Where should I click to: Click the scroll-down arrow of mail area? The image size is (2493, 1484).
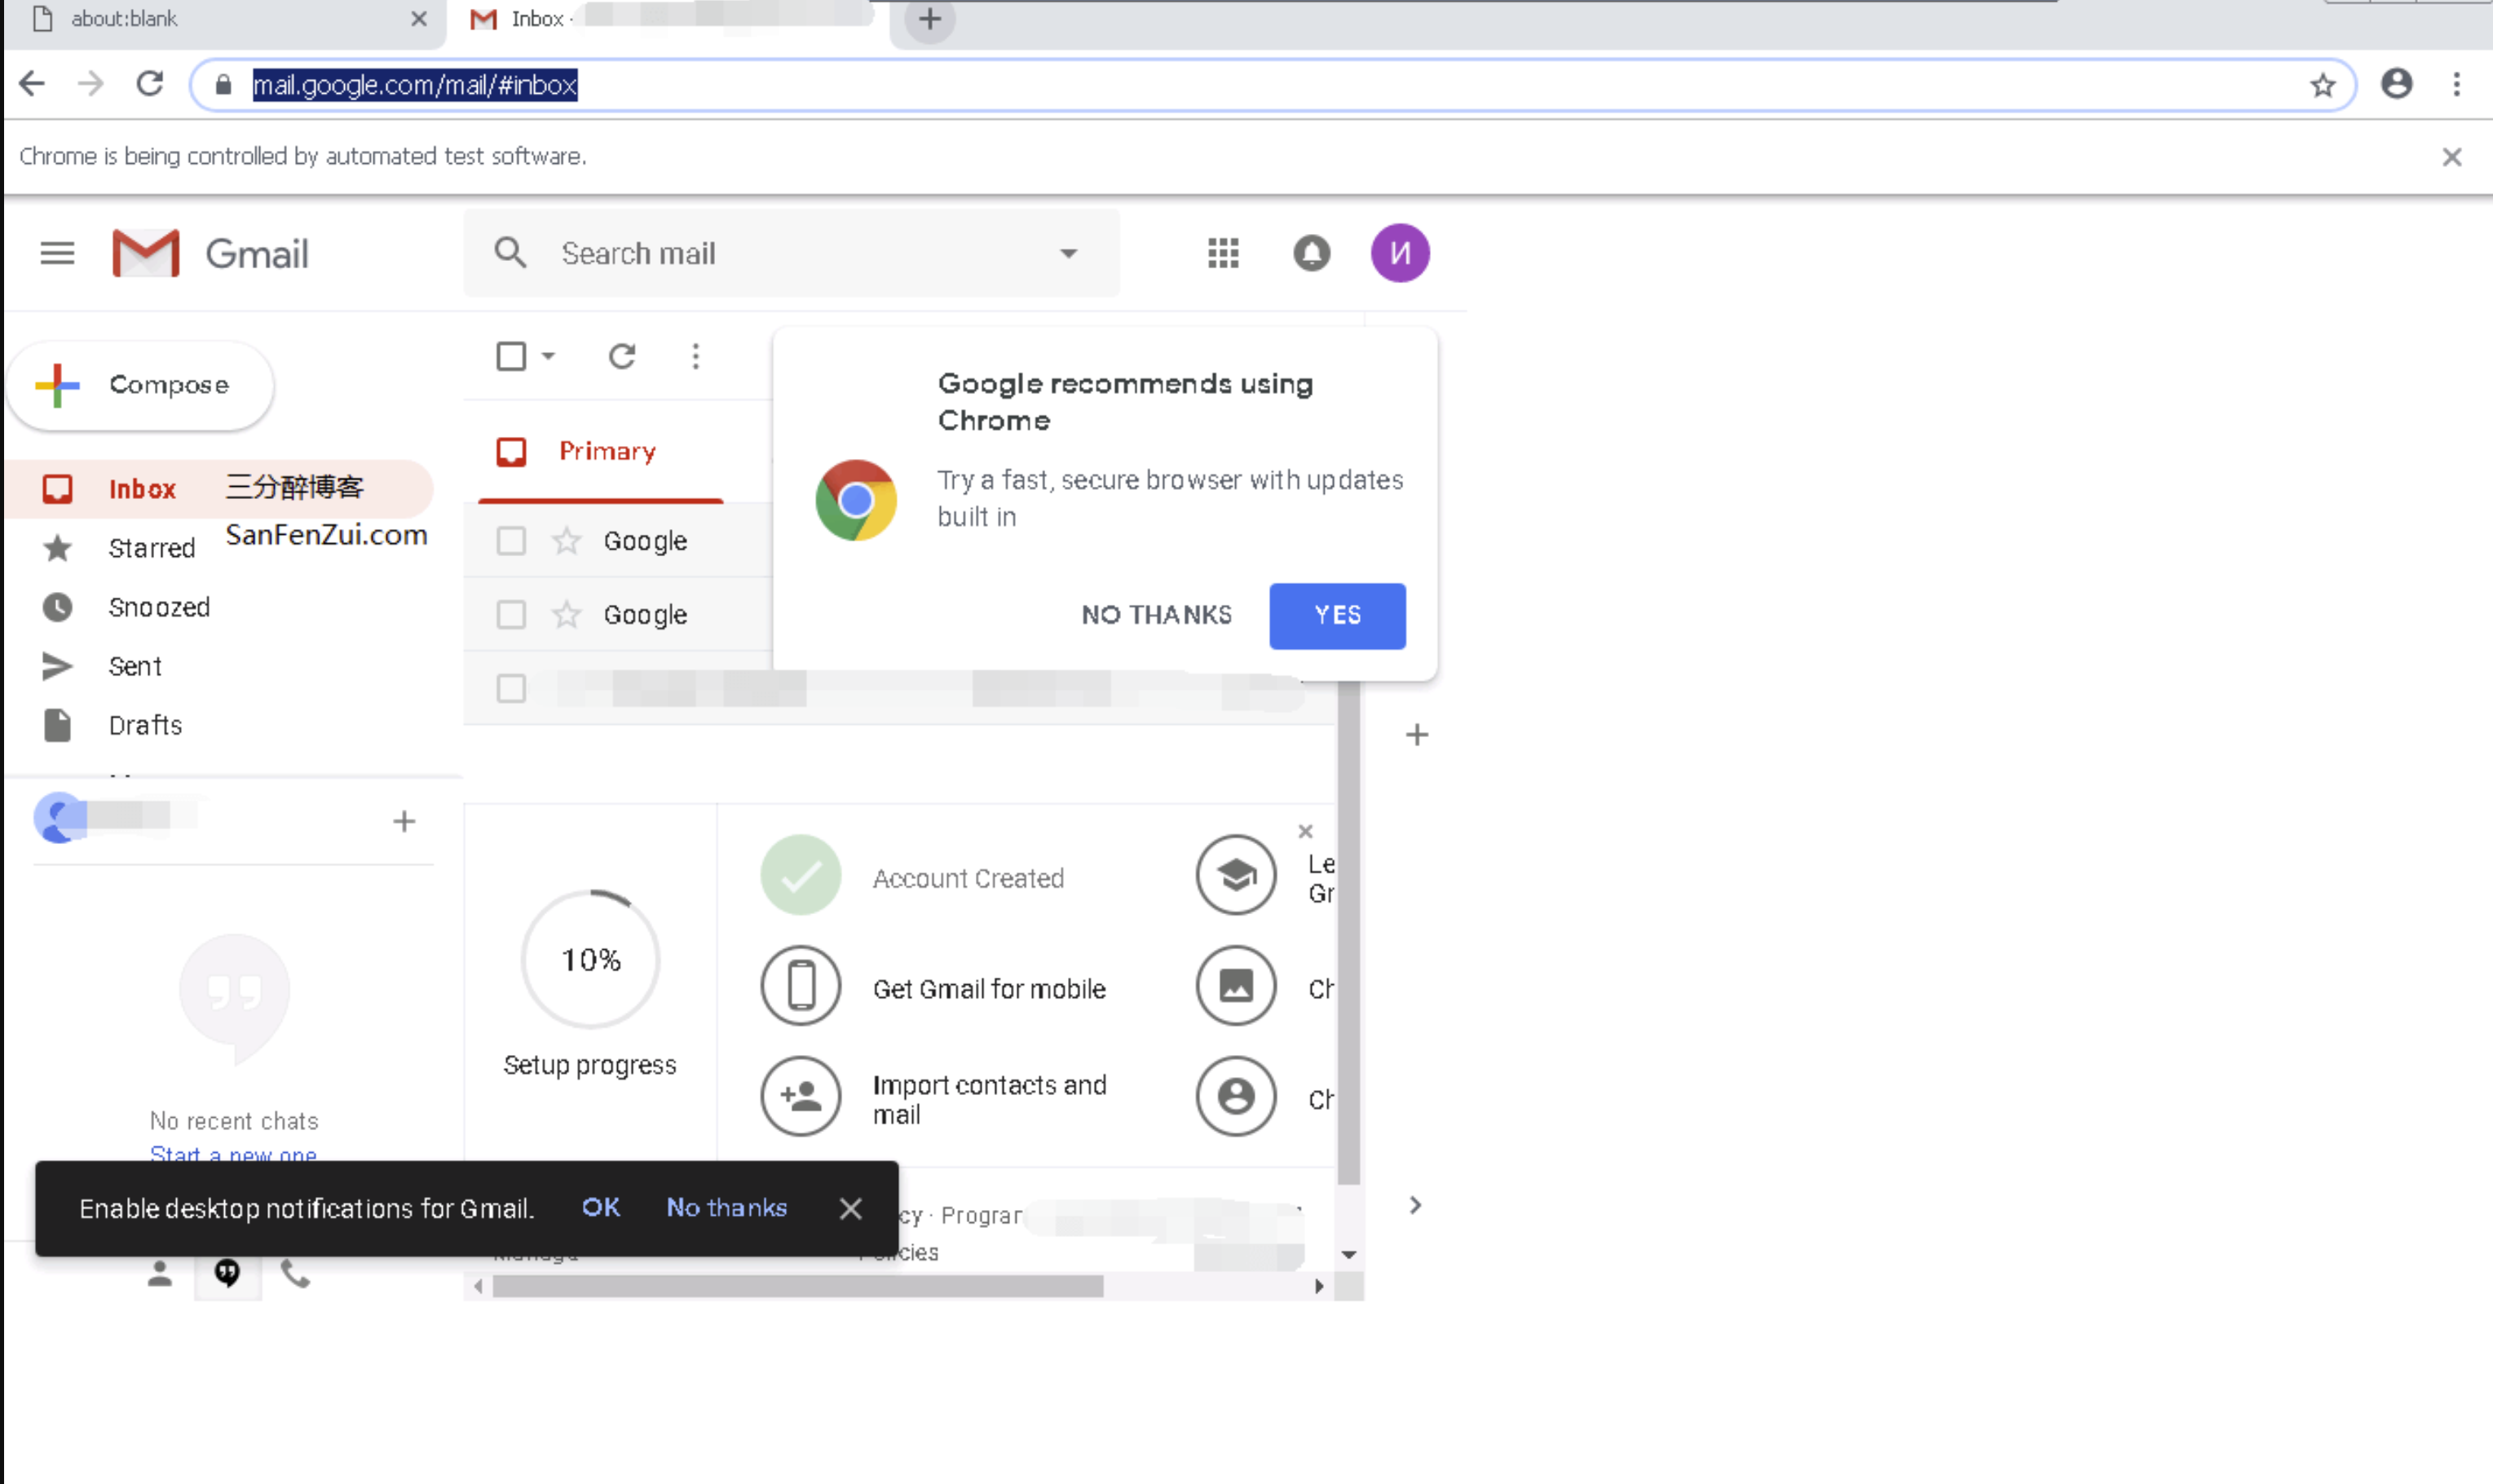coord(1348,1254)
